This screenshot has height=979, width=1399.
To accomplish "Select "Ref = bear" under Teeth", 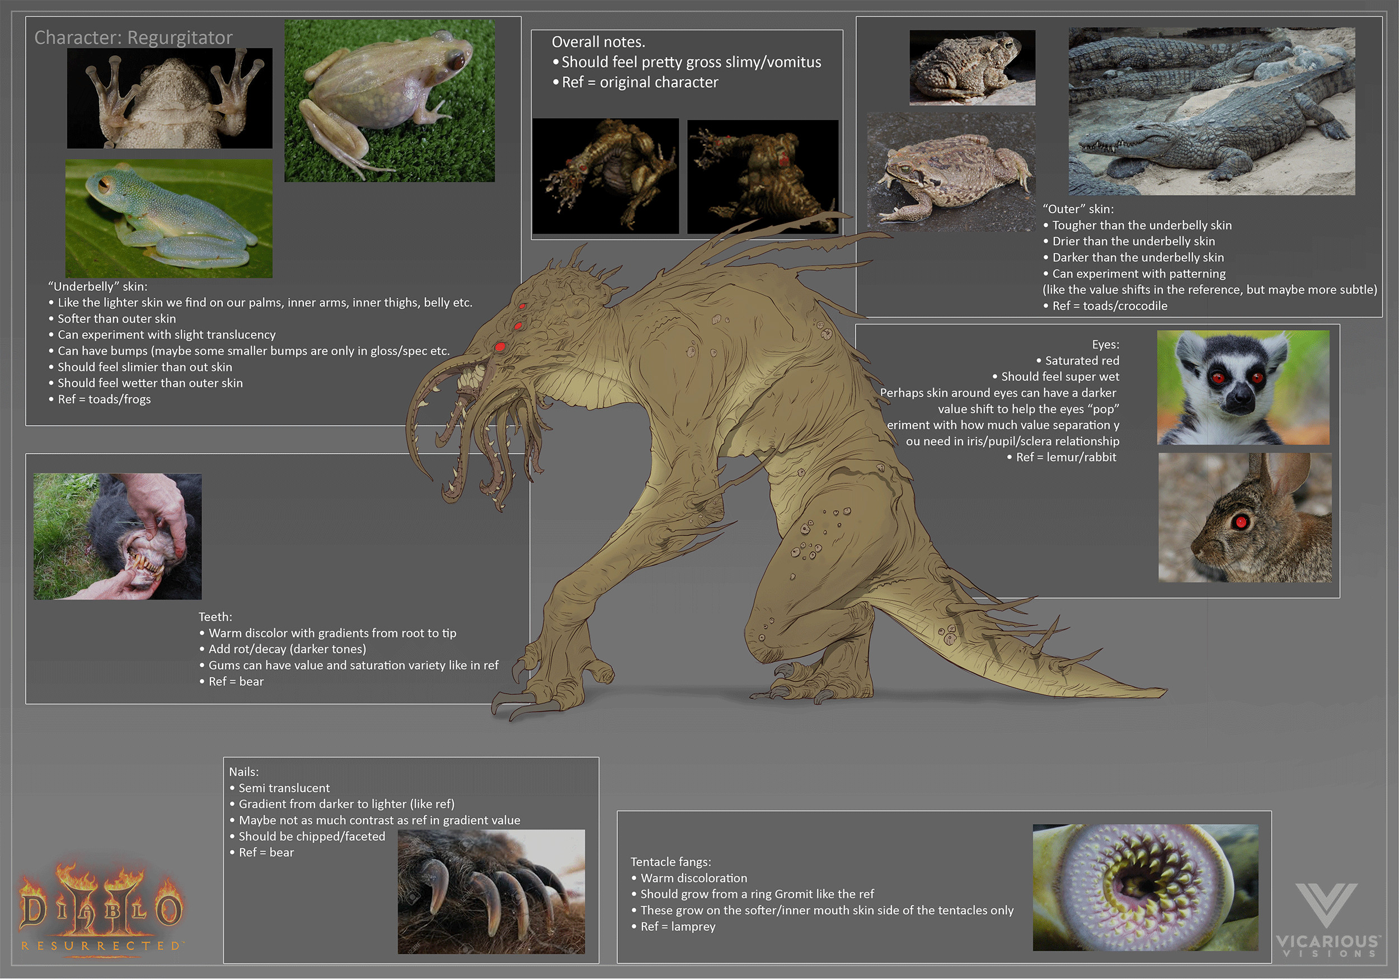I will tap(232, 681).
